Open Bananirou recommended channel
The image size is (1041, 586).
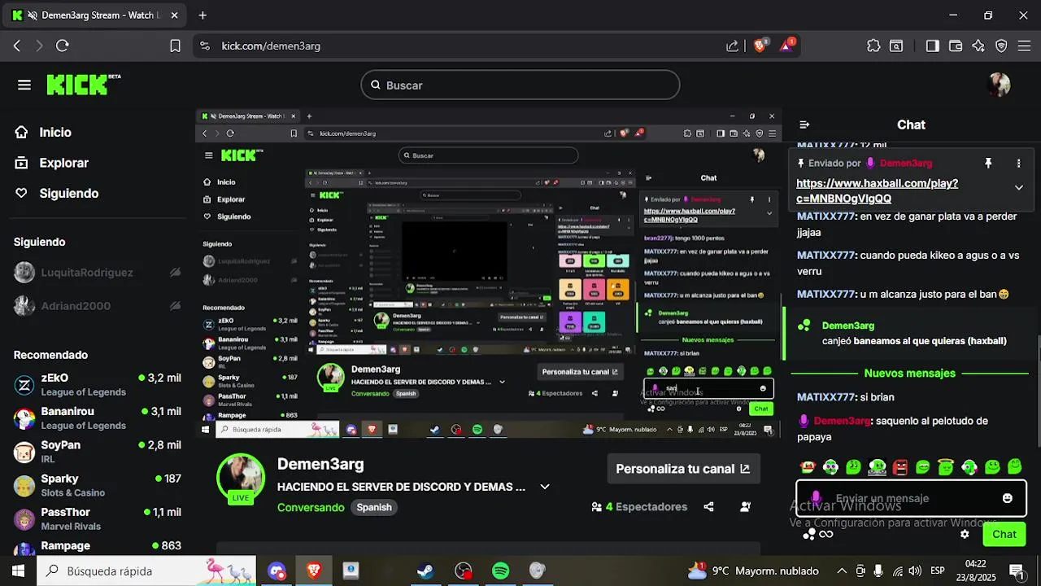[98, 418]
